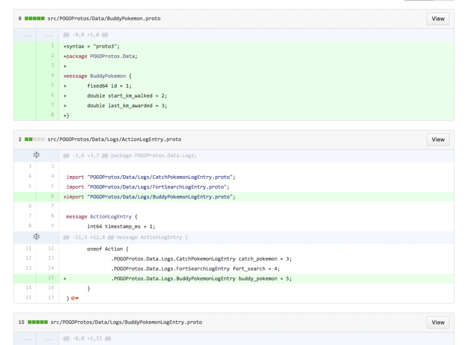Click diffstat squares beside BuddyPokemon.proto
Image resolution: width=468 pixels, height=345 pixels.
(34, 19)
